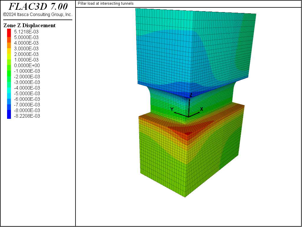Image resolution: width=302 pixels, height=227 pixels.
Task: Click the dark blue legend swatch beside -8.2208E-03
Action: 9,114
